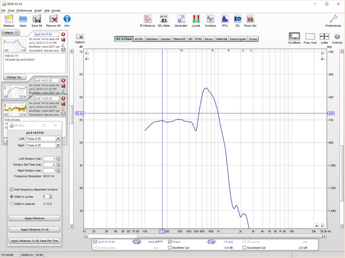345x258 pixels.
Task: Open the Measure tool
Action: click(9, 21)
